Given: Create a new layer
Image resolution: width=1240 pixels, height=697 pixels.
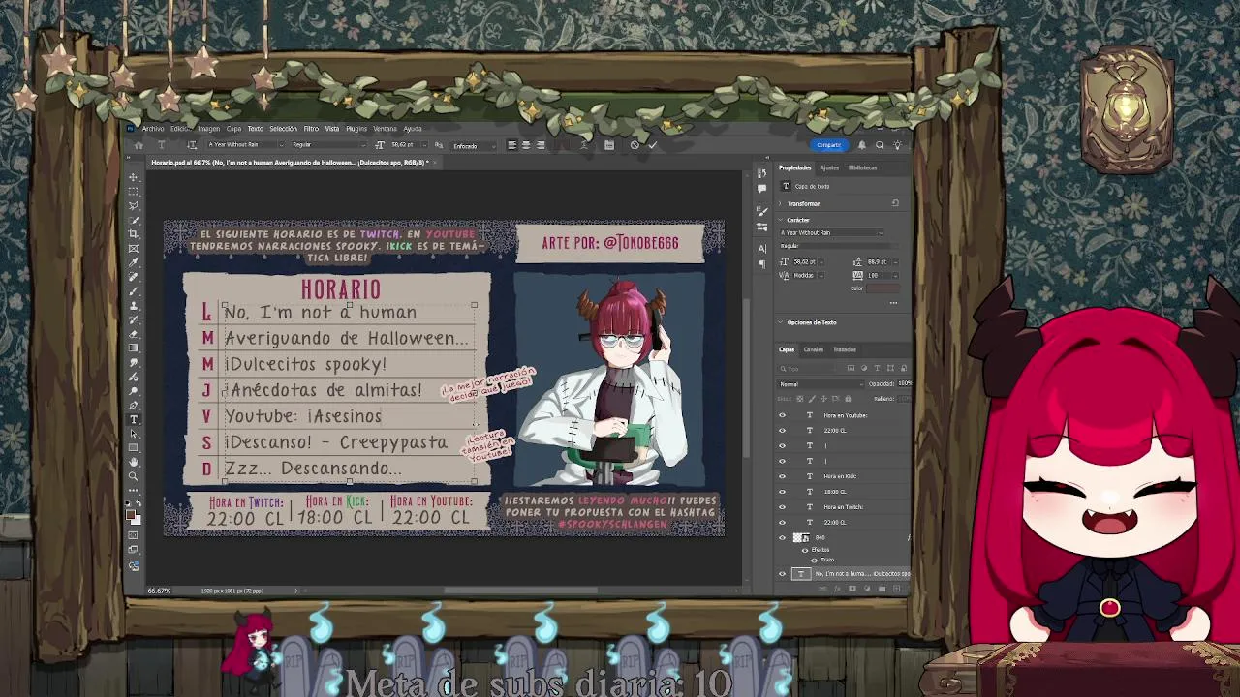Looking at the screenshot, I should pyautogui.click(x=896, y=589).
